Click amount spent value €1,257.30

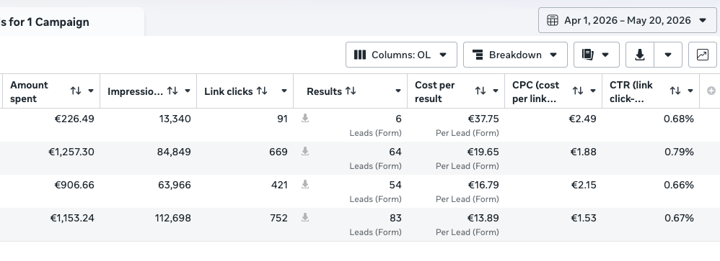71,152
